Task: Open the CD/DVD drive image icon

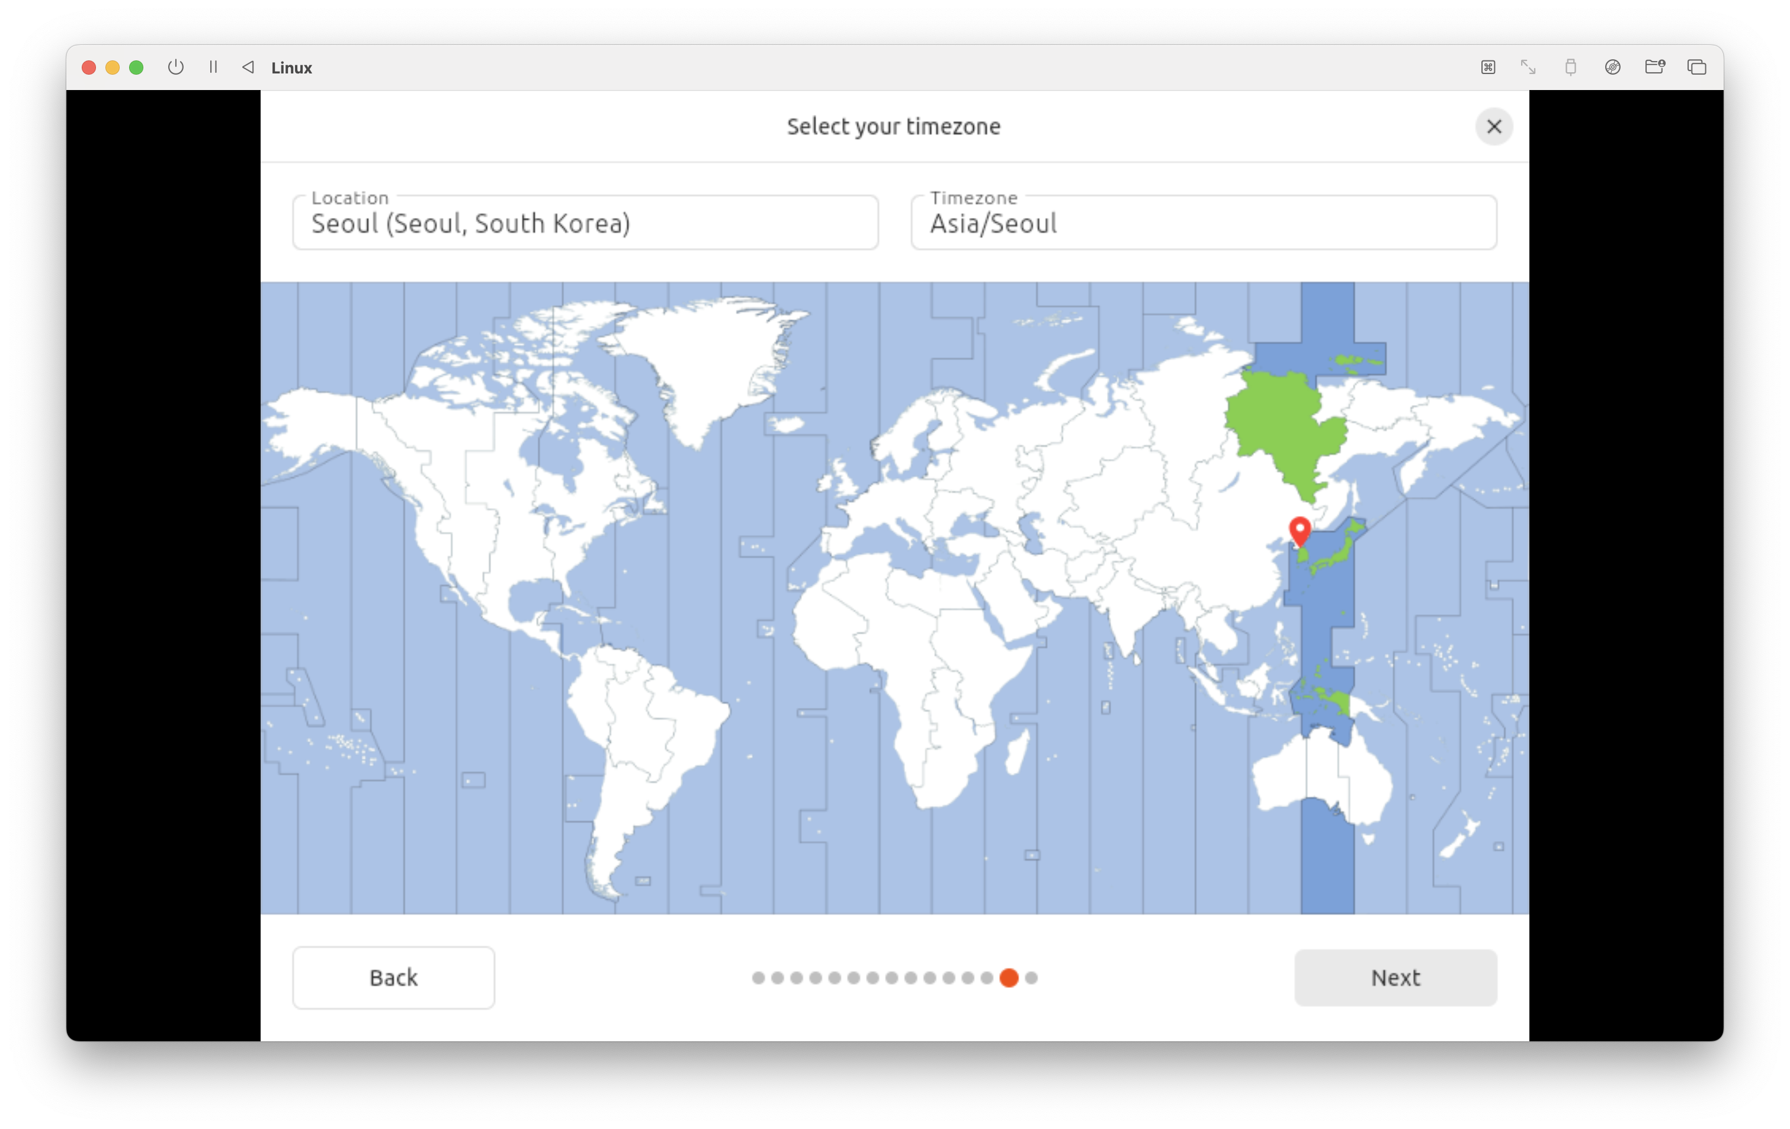Action: 1612,68
